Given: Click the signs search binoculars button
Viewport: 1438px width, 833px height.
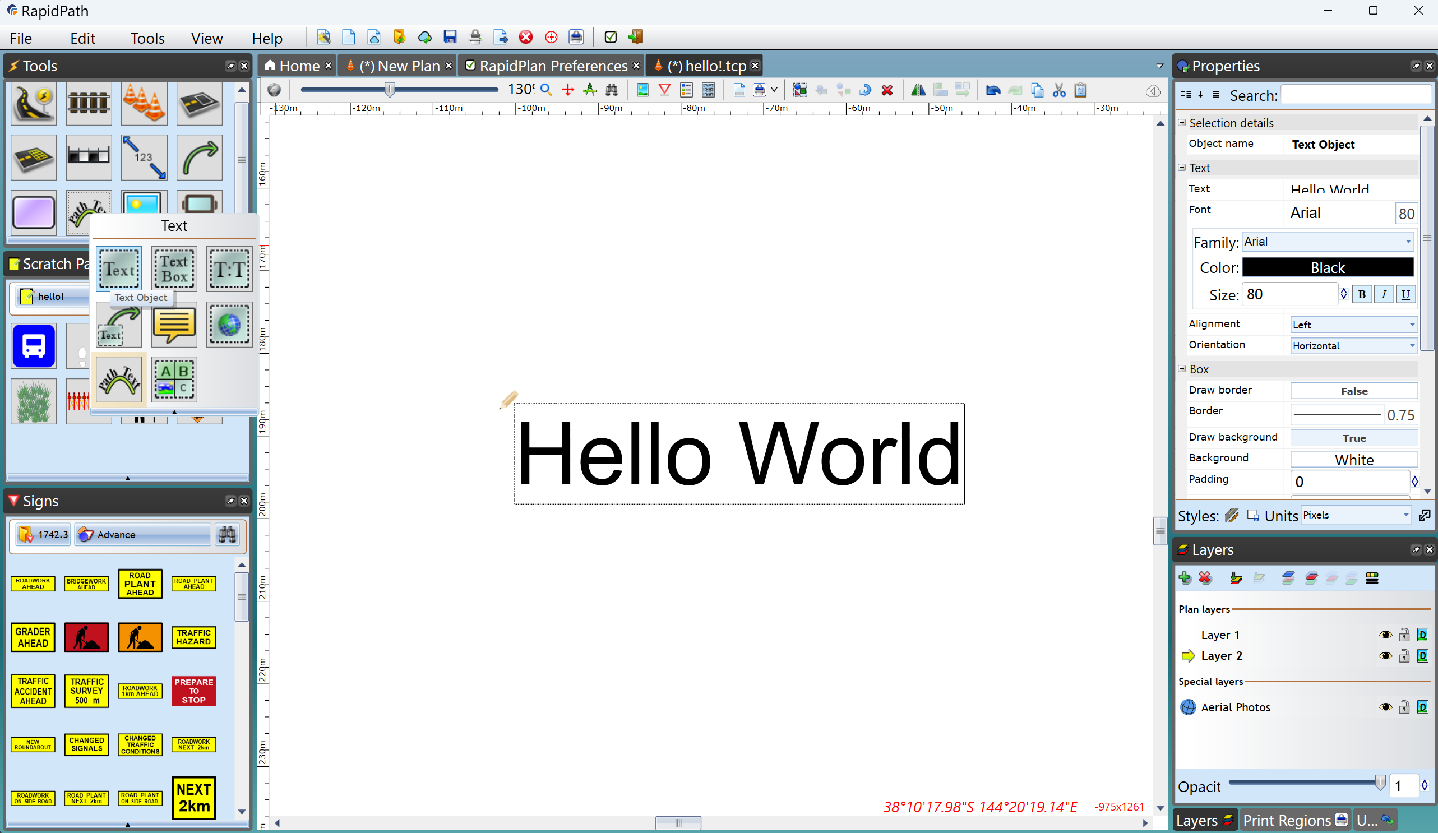Looking at the screenshot, I should pos(227,535).
